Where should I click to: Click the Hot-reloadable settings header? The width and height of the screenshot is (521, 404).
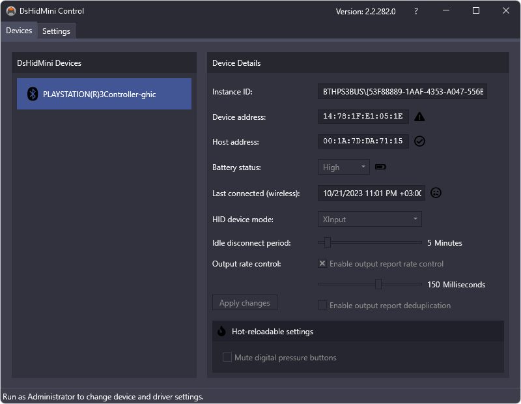(358, 331)
